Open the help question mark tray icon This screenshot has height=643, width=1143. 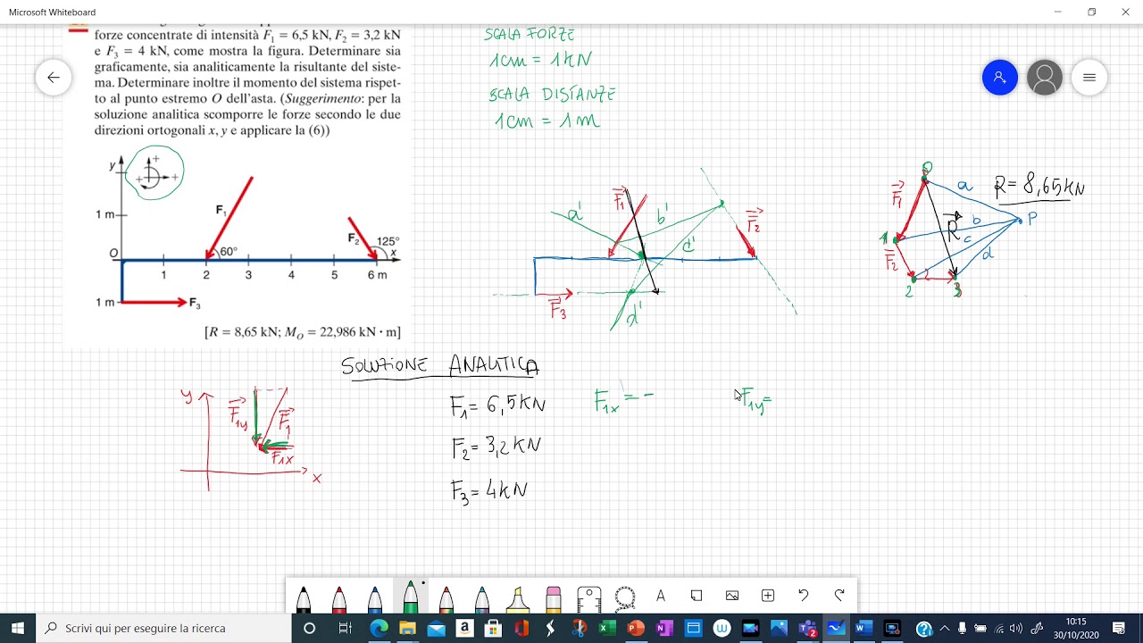[924, 629]
